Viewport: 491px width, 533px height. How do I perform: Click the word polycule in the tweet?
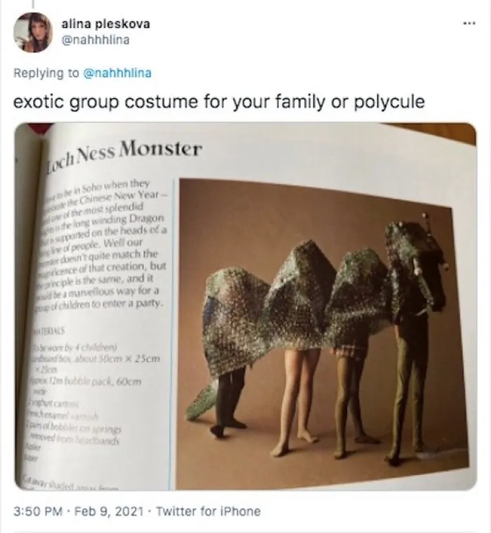pos(390,102)
